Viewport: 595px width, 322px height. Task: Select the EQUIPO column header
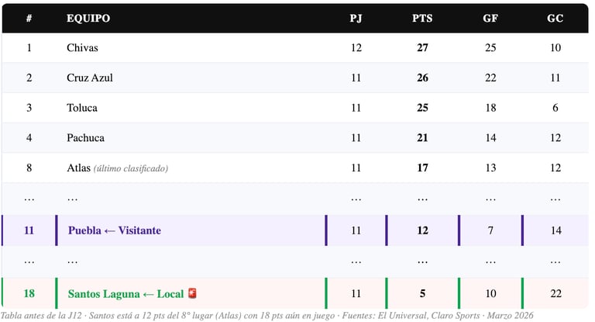(x=88, y=19)
